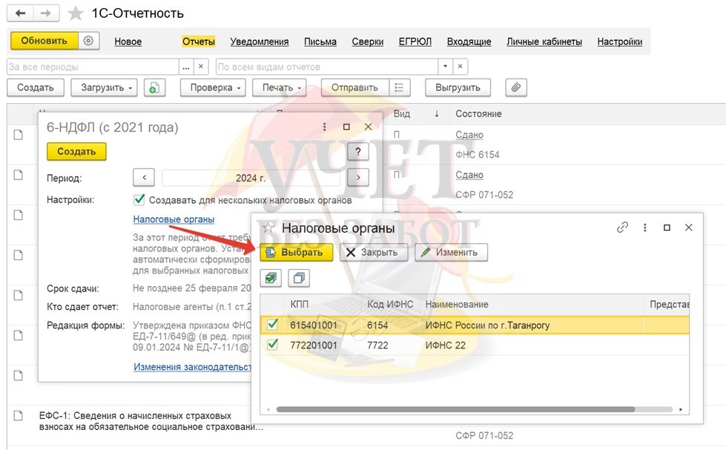Go forward with the right arrow button
726x450 pixels.
pos(45,13)
